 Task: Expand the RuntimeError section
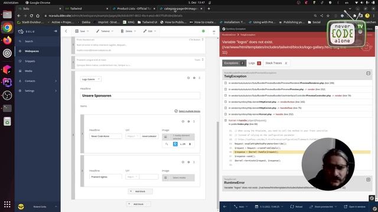coord(368,180)
